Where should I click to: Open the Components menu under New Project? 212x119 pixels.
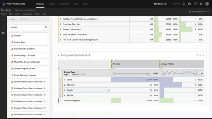coord(27,14)
